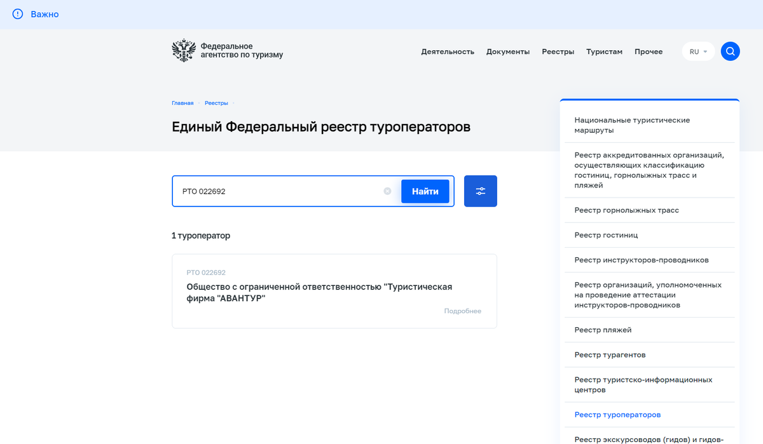Click the exclamation icon beside Важно
Viewport: 763px width, 444px height.
pyautogui.click(x=18, y=14)
